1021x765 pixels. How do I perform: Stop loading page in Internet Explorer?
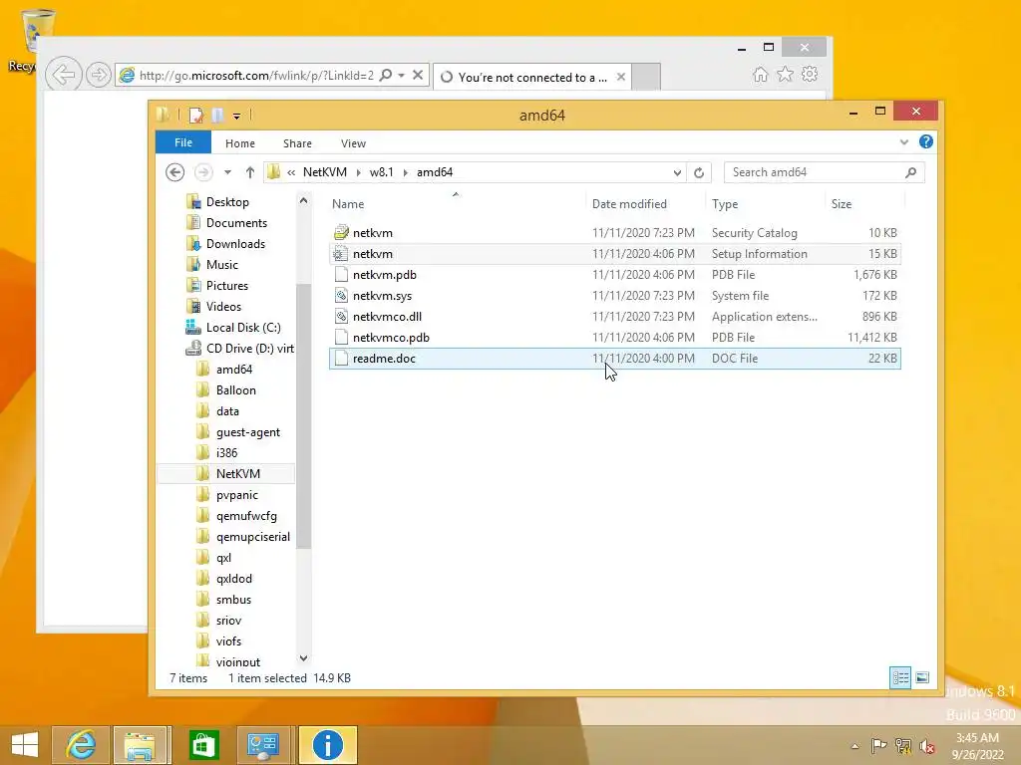click(418, 75)
